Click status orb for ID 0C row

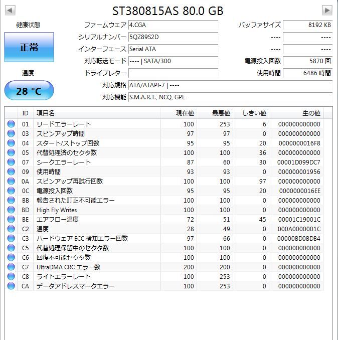[11, 191]
